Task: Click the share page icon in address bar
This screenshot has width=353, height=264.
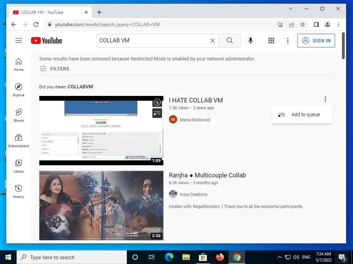Action: [292, 24]
